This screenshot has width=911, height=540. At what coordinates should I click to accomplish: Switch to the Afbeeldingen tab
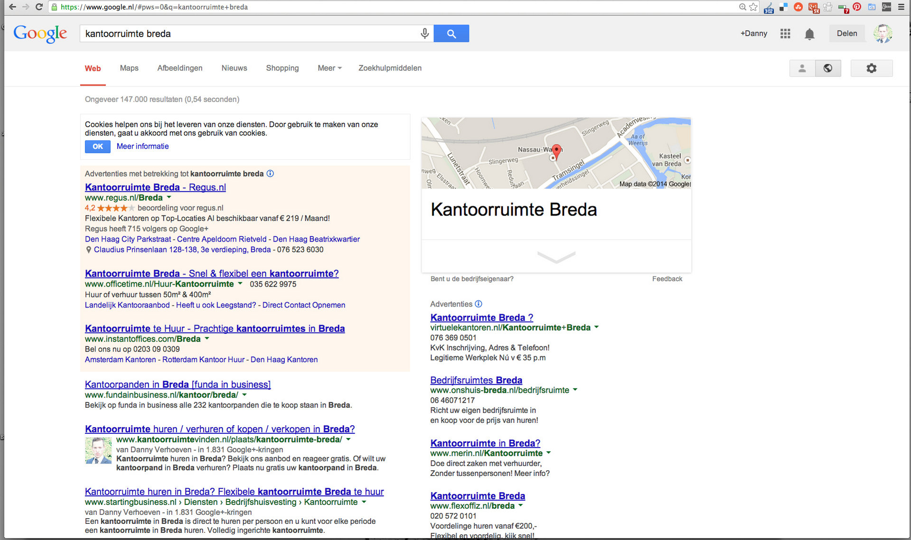tap(180, 68)
